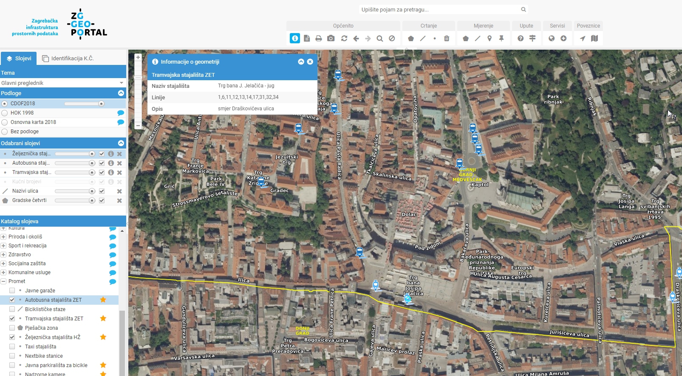Click the help question mark icon under Upute
The width and height of the screenshot is (682, 376).
521,39
